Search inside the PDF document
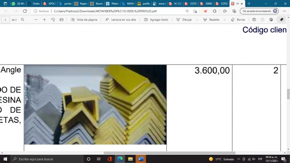This screenshot has height=163, width=290. click(22, 19)
